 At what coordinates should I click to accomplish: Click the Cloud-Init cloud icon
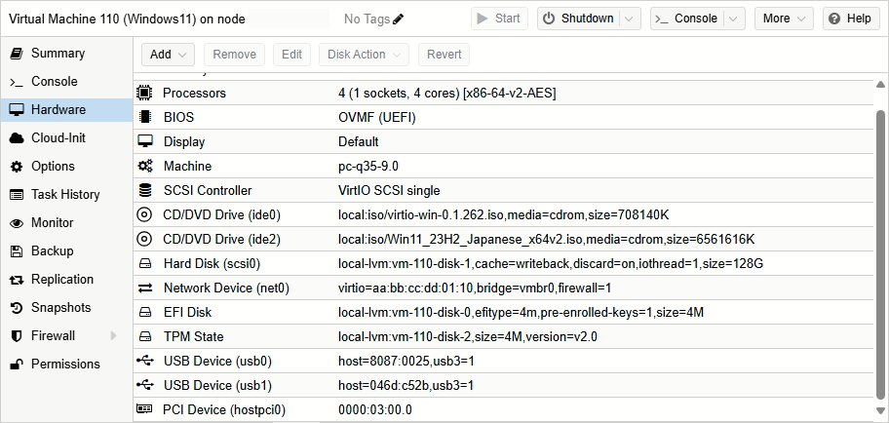[17, 137]
